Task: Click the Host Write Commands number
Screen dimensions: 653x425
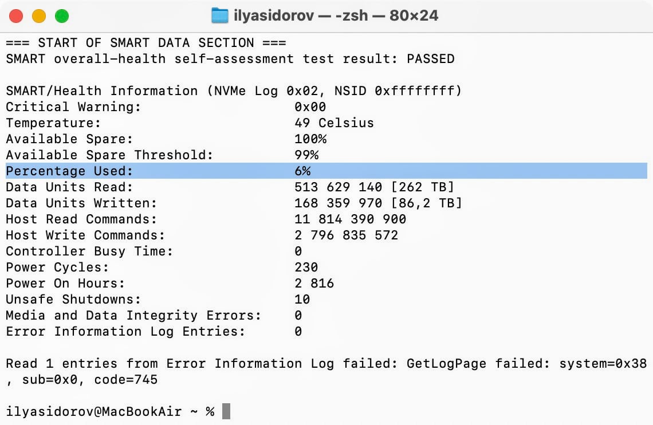Action: click(x=346, y=235)
